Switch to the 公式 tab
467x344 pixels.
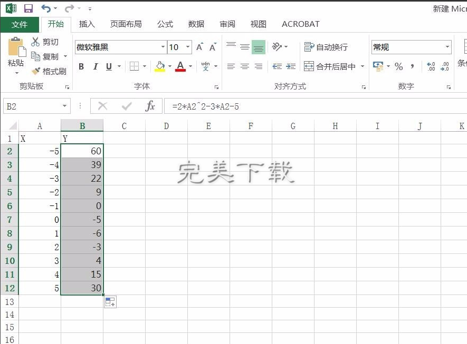click(x=165, y=24)
